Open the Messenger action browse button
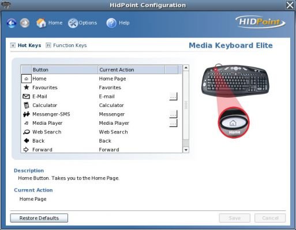 (173, 114)
